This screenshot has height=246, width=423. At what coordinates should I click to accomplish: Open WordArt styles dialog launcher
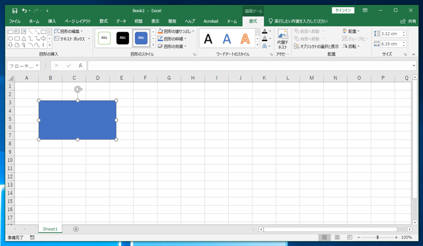272,54
